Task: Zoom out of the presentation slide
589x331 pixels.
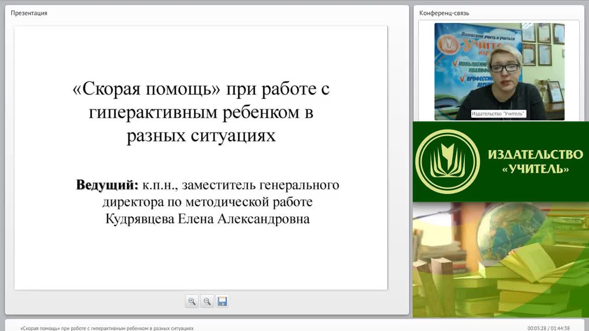Action: coord(207,301)
